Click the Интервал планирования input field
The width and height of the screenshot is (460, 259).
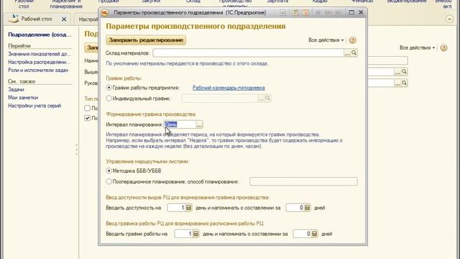click(x=180, y=124)
